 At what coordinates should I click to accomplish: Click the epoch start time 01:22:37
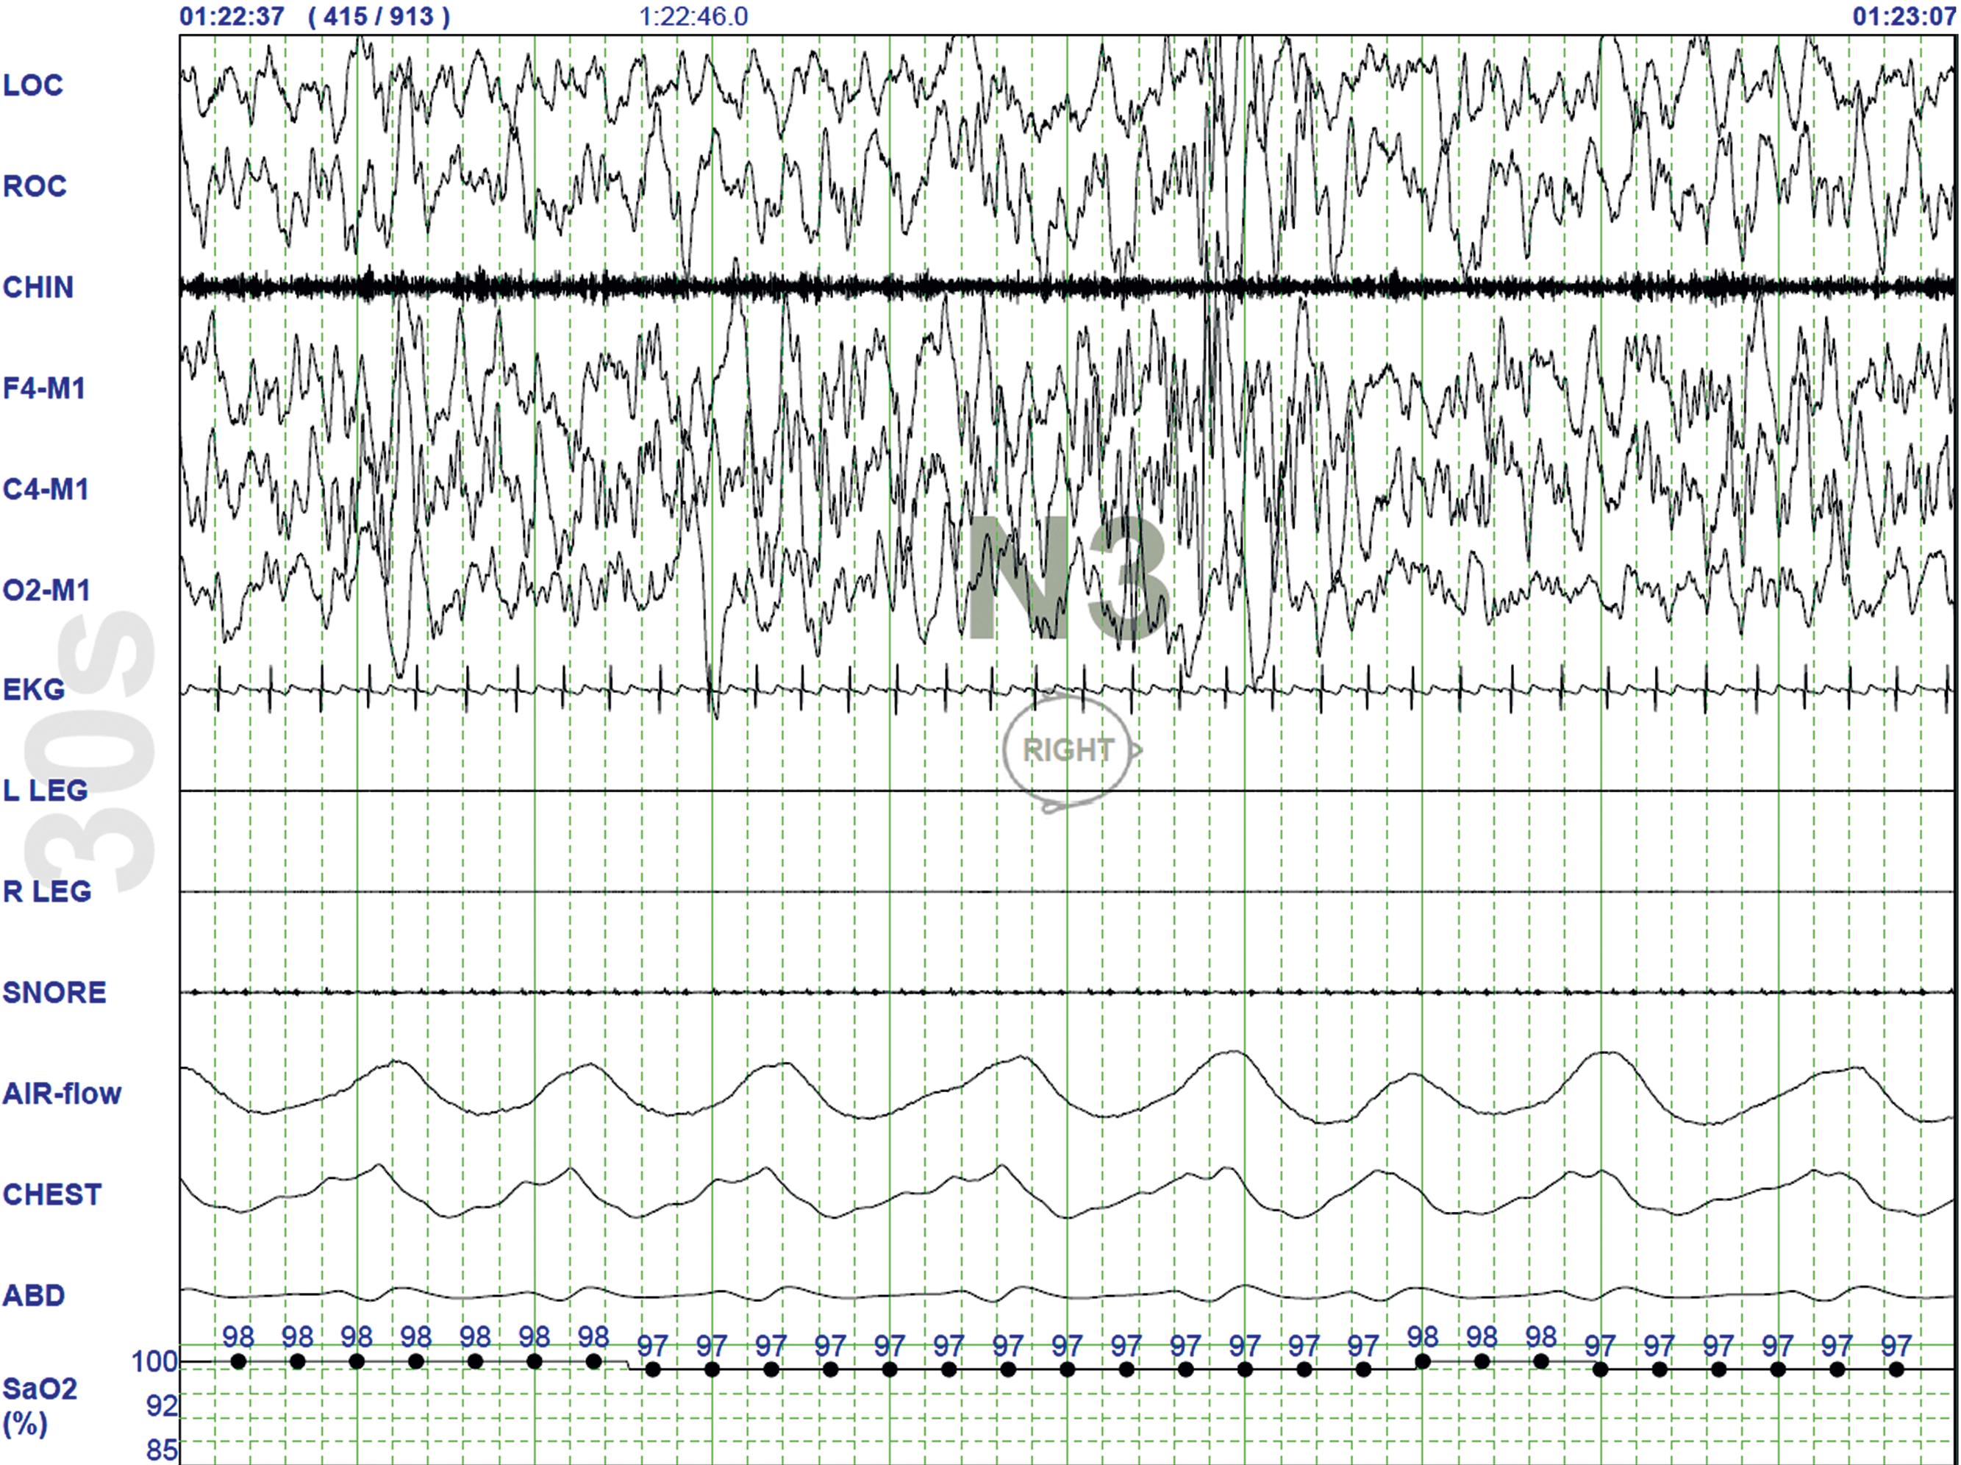[x=232, y=17]
